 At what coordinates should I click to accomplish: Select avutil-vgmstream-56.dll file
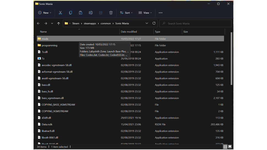(55, 78)
